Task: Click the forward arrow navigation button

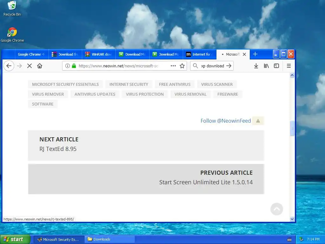Action: 19,66
